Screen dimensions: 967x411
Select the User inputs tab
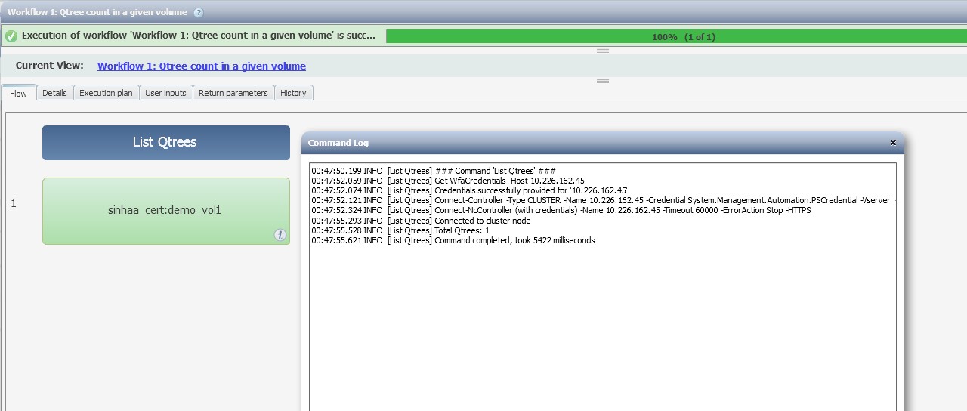pyautogui.click(x=165, y=93)
